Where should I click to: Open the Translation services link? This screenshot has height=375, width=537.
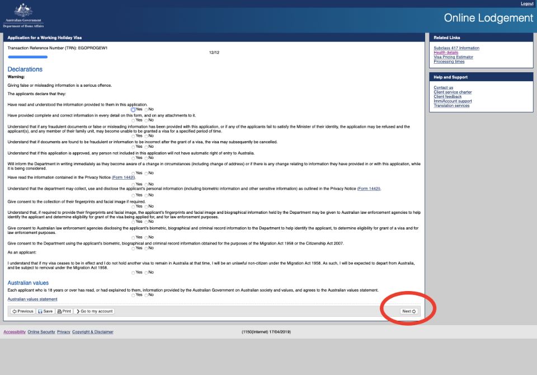(x=451, y=106)
